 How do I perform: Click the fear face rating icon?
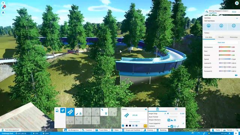(x=221, y=26)
